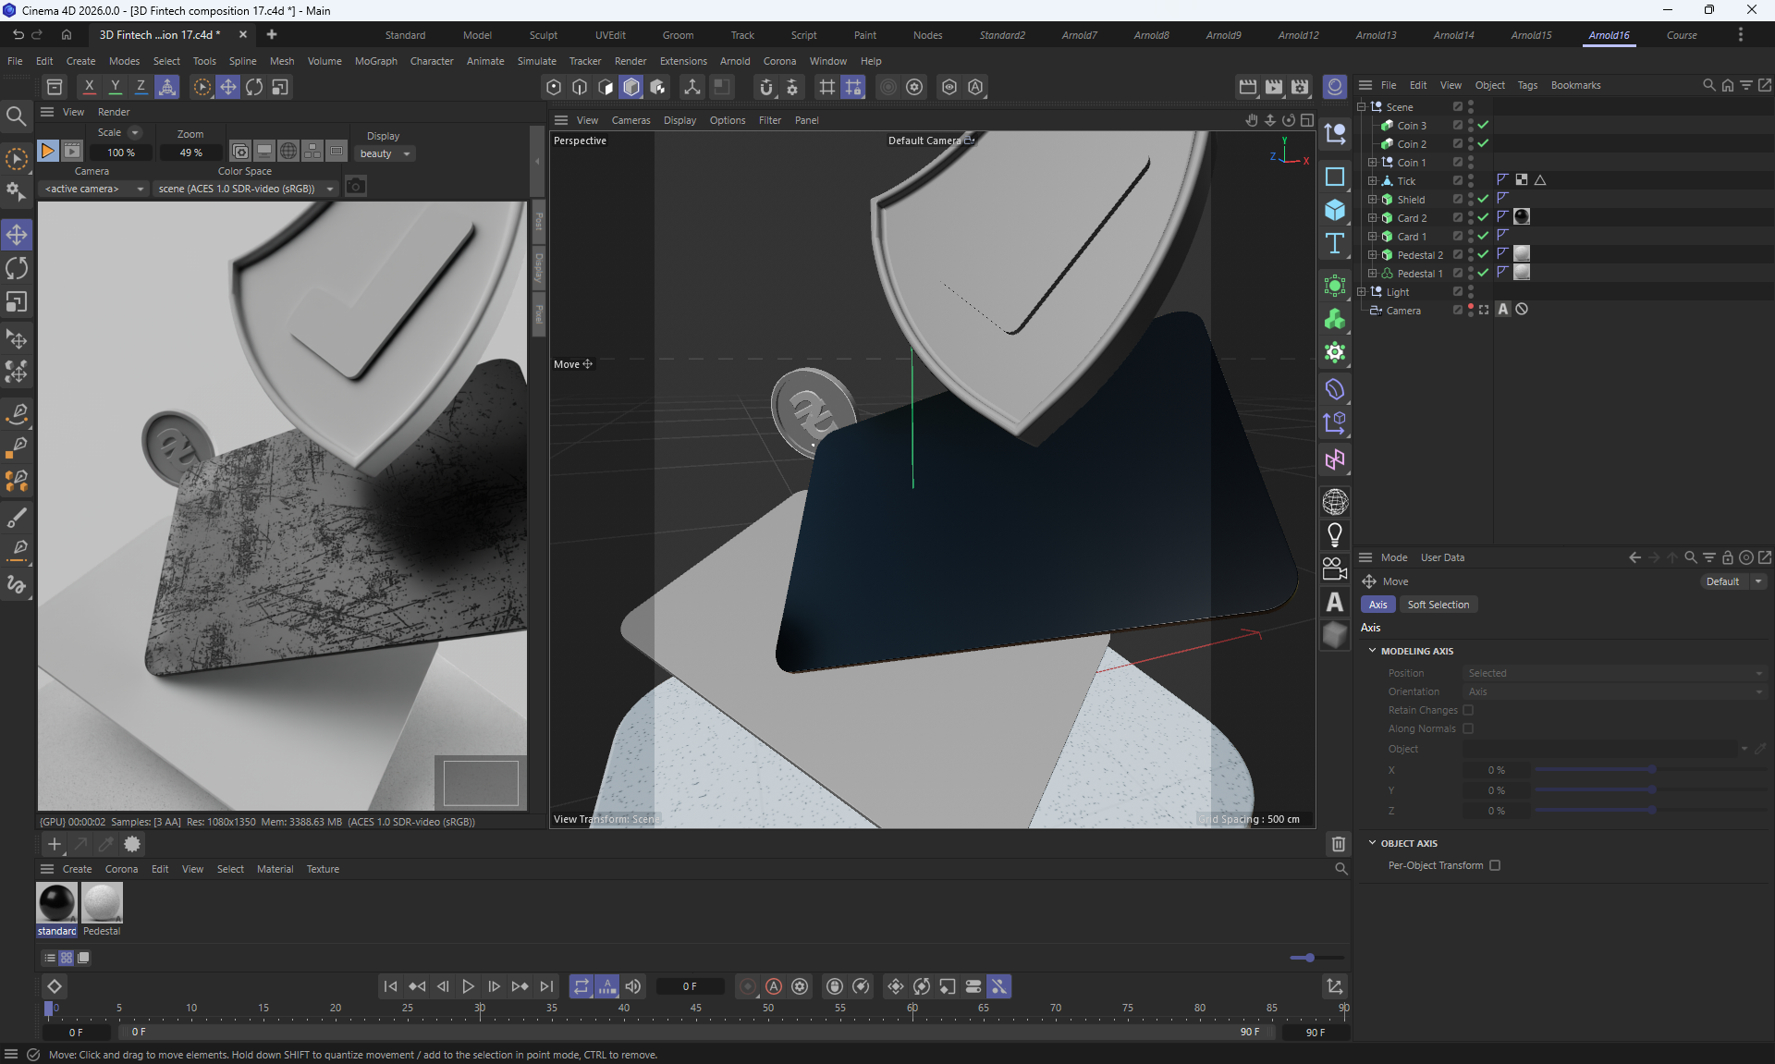Switch to the Sculpt layout tab

[x=543, y=35]
